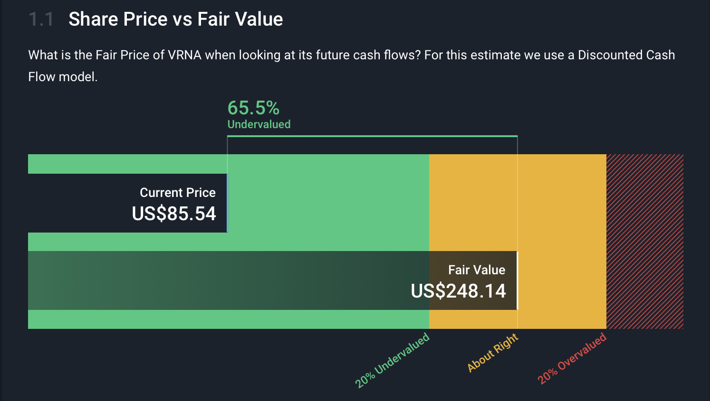The height and width of the screenshot is (401, 710).
Task: Click the US$248.14 fair value amount
Action: pos(458,291)
